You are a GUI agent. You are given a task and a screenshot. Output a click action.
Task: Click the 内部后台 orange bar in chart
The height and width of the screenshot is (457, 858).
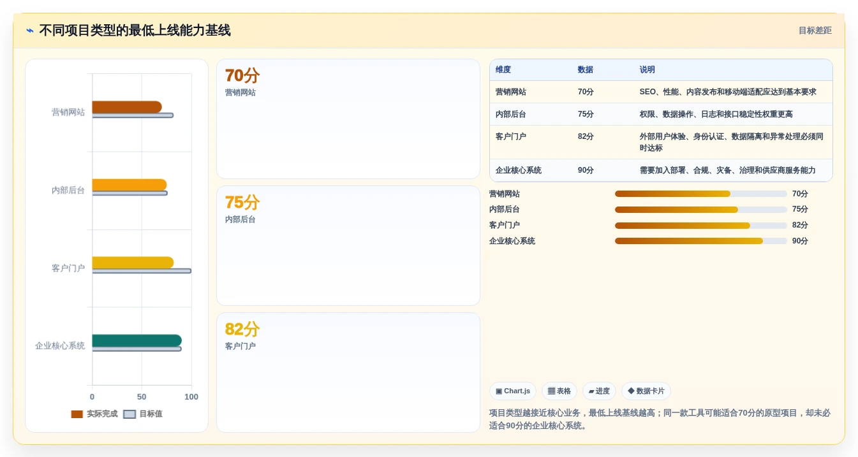(x=129, y=185)
